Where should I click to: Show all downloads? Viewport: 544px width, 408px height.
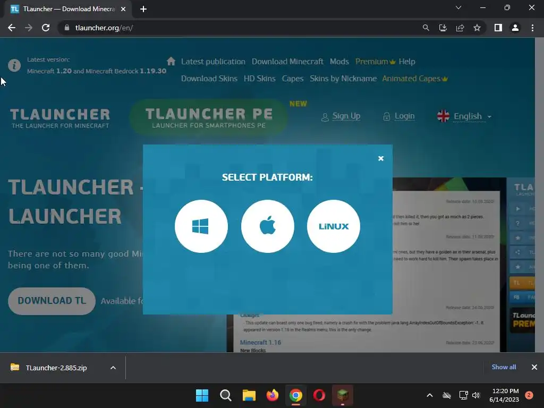pyautogui.click(x=504, y=367)
